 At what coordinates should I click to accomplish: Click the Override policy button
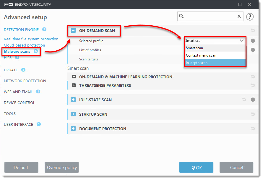pyautogui.click(x=61, y=167)
